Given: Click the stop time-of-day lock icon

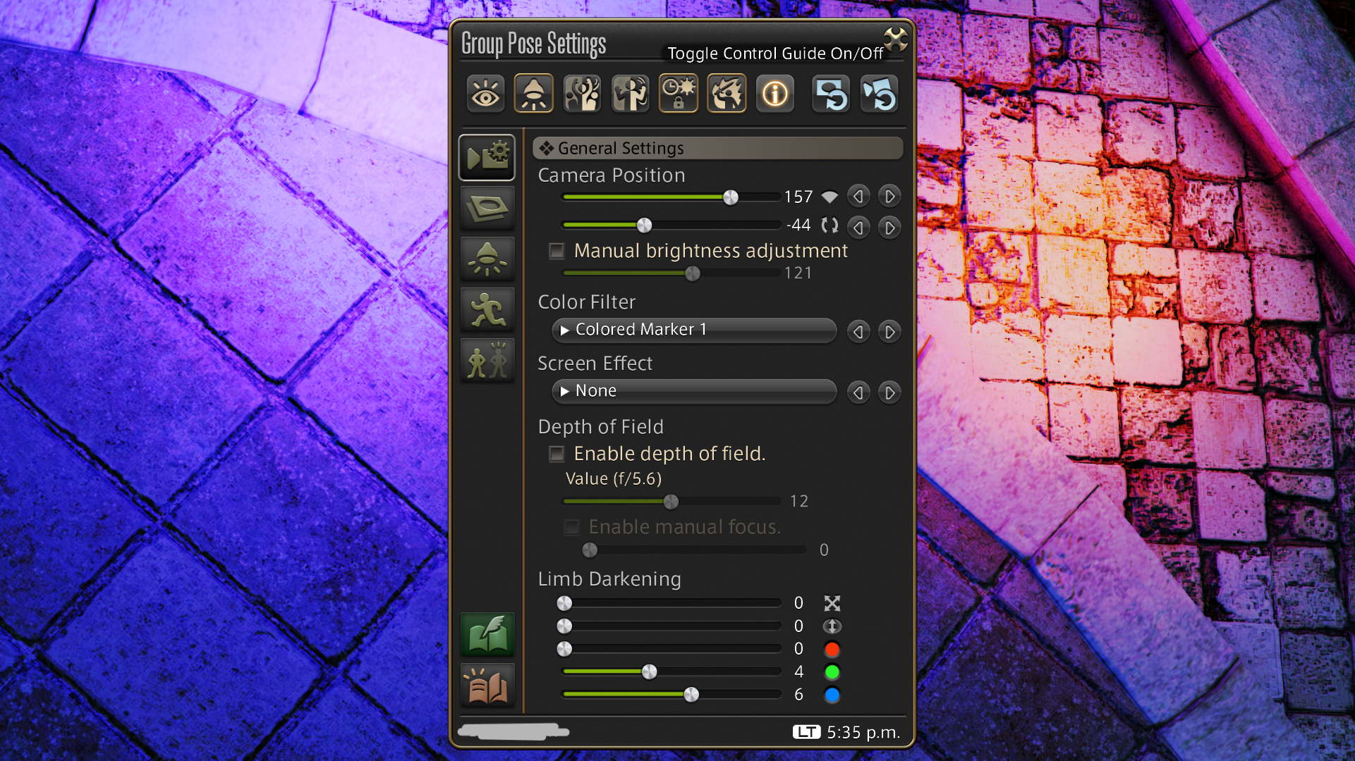Looking at the screenshot, I should (x=678, y=93).
